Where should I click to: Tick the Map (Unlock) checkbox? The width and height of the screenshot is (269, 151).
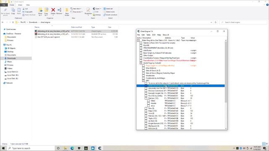(x=143, y=68)
